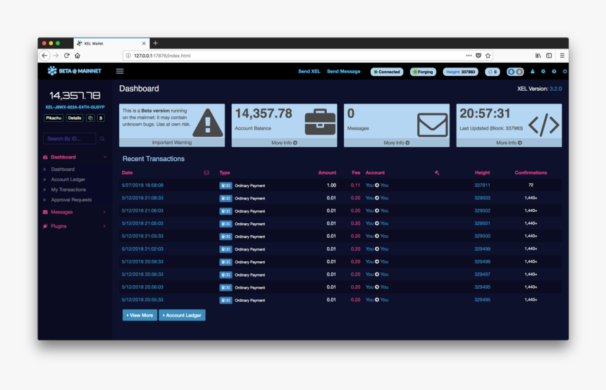Click More Info on Messages card
This screenshot has height=390, width=606.
397,143
